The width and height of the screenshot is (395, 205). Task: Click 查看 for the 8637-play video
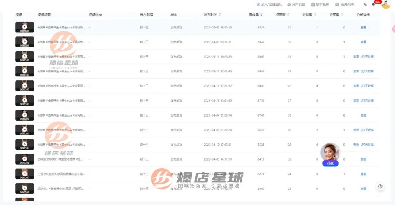coord(356,130)
